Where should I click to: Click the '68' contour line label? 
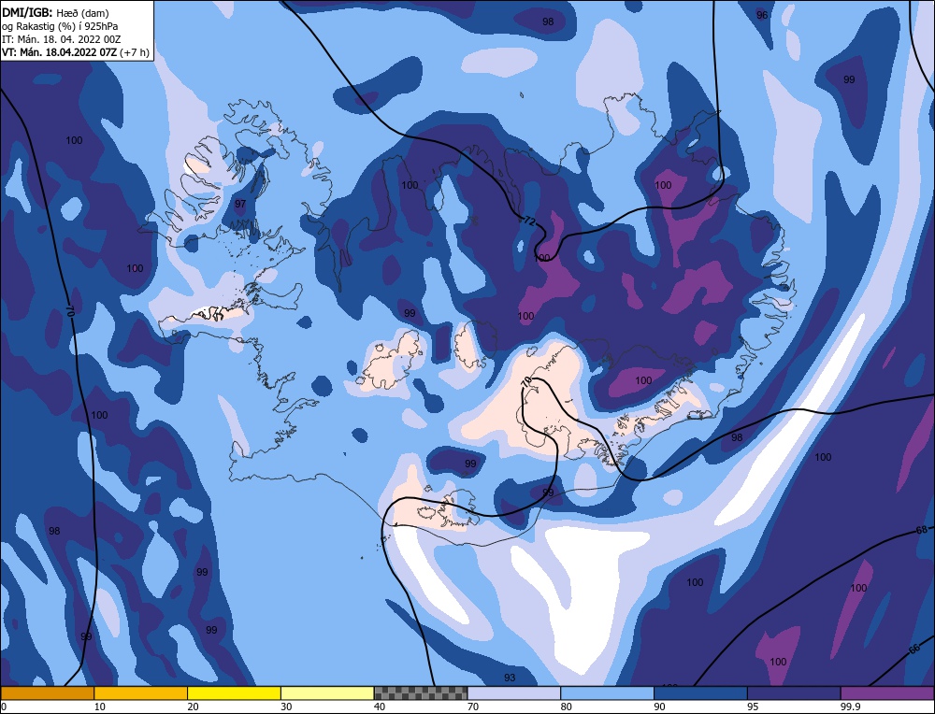(x=922, y=530)
